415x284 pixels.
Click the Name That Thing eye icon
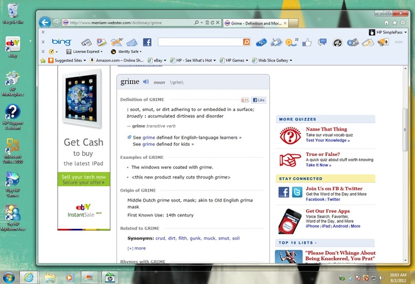[290, 136]
